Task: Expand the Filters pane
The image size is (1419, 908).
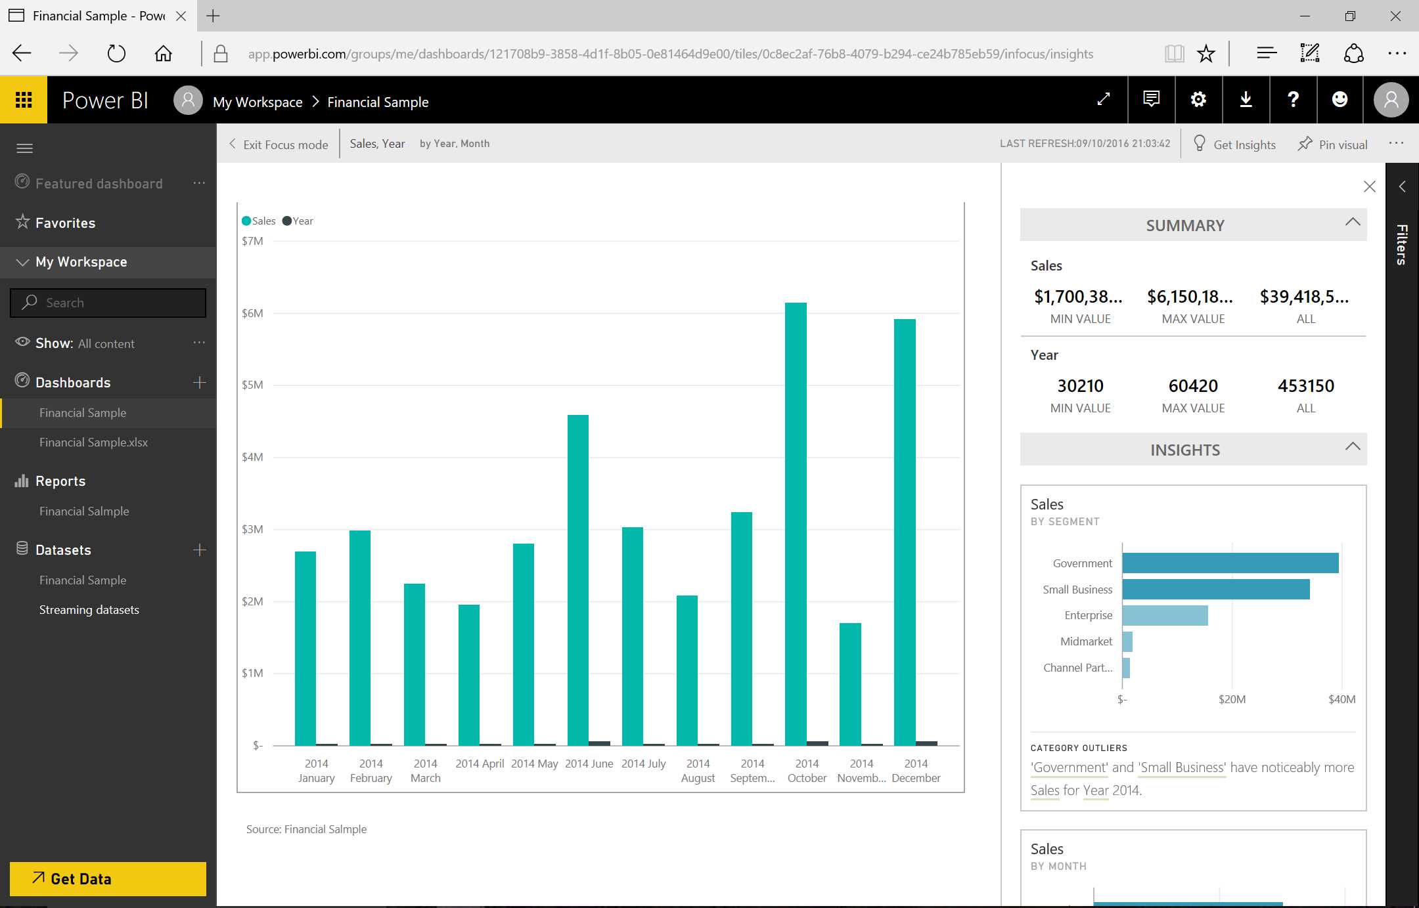Action: [x=1402, y=187]
